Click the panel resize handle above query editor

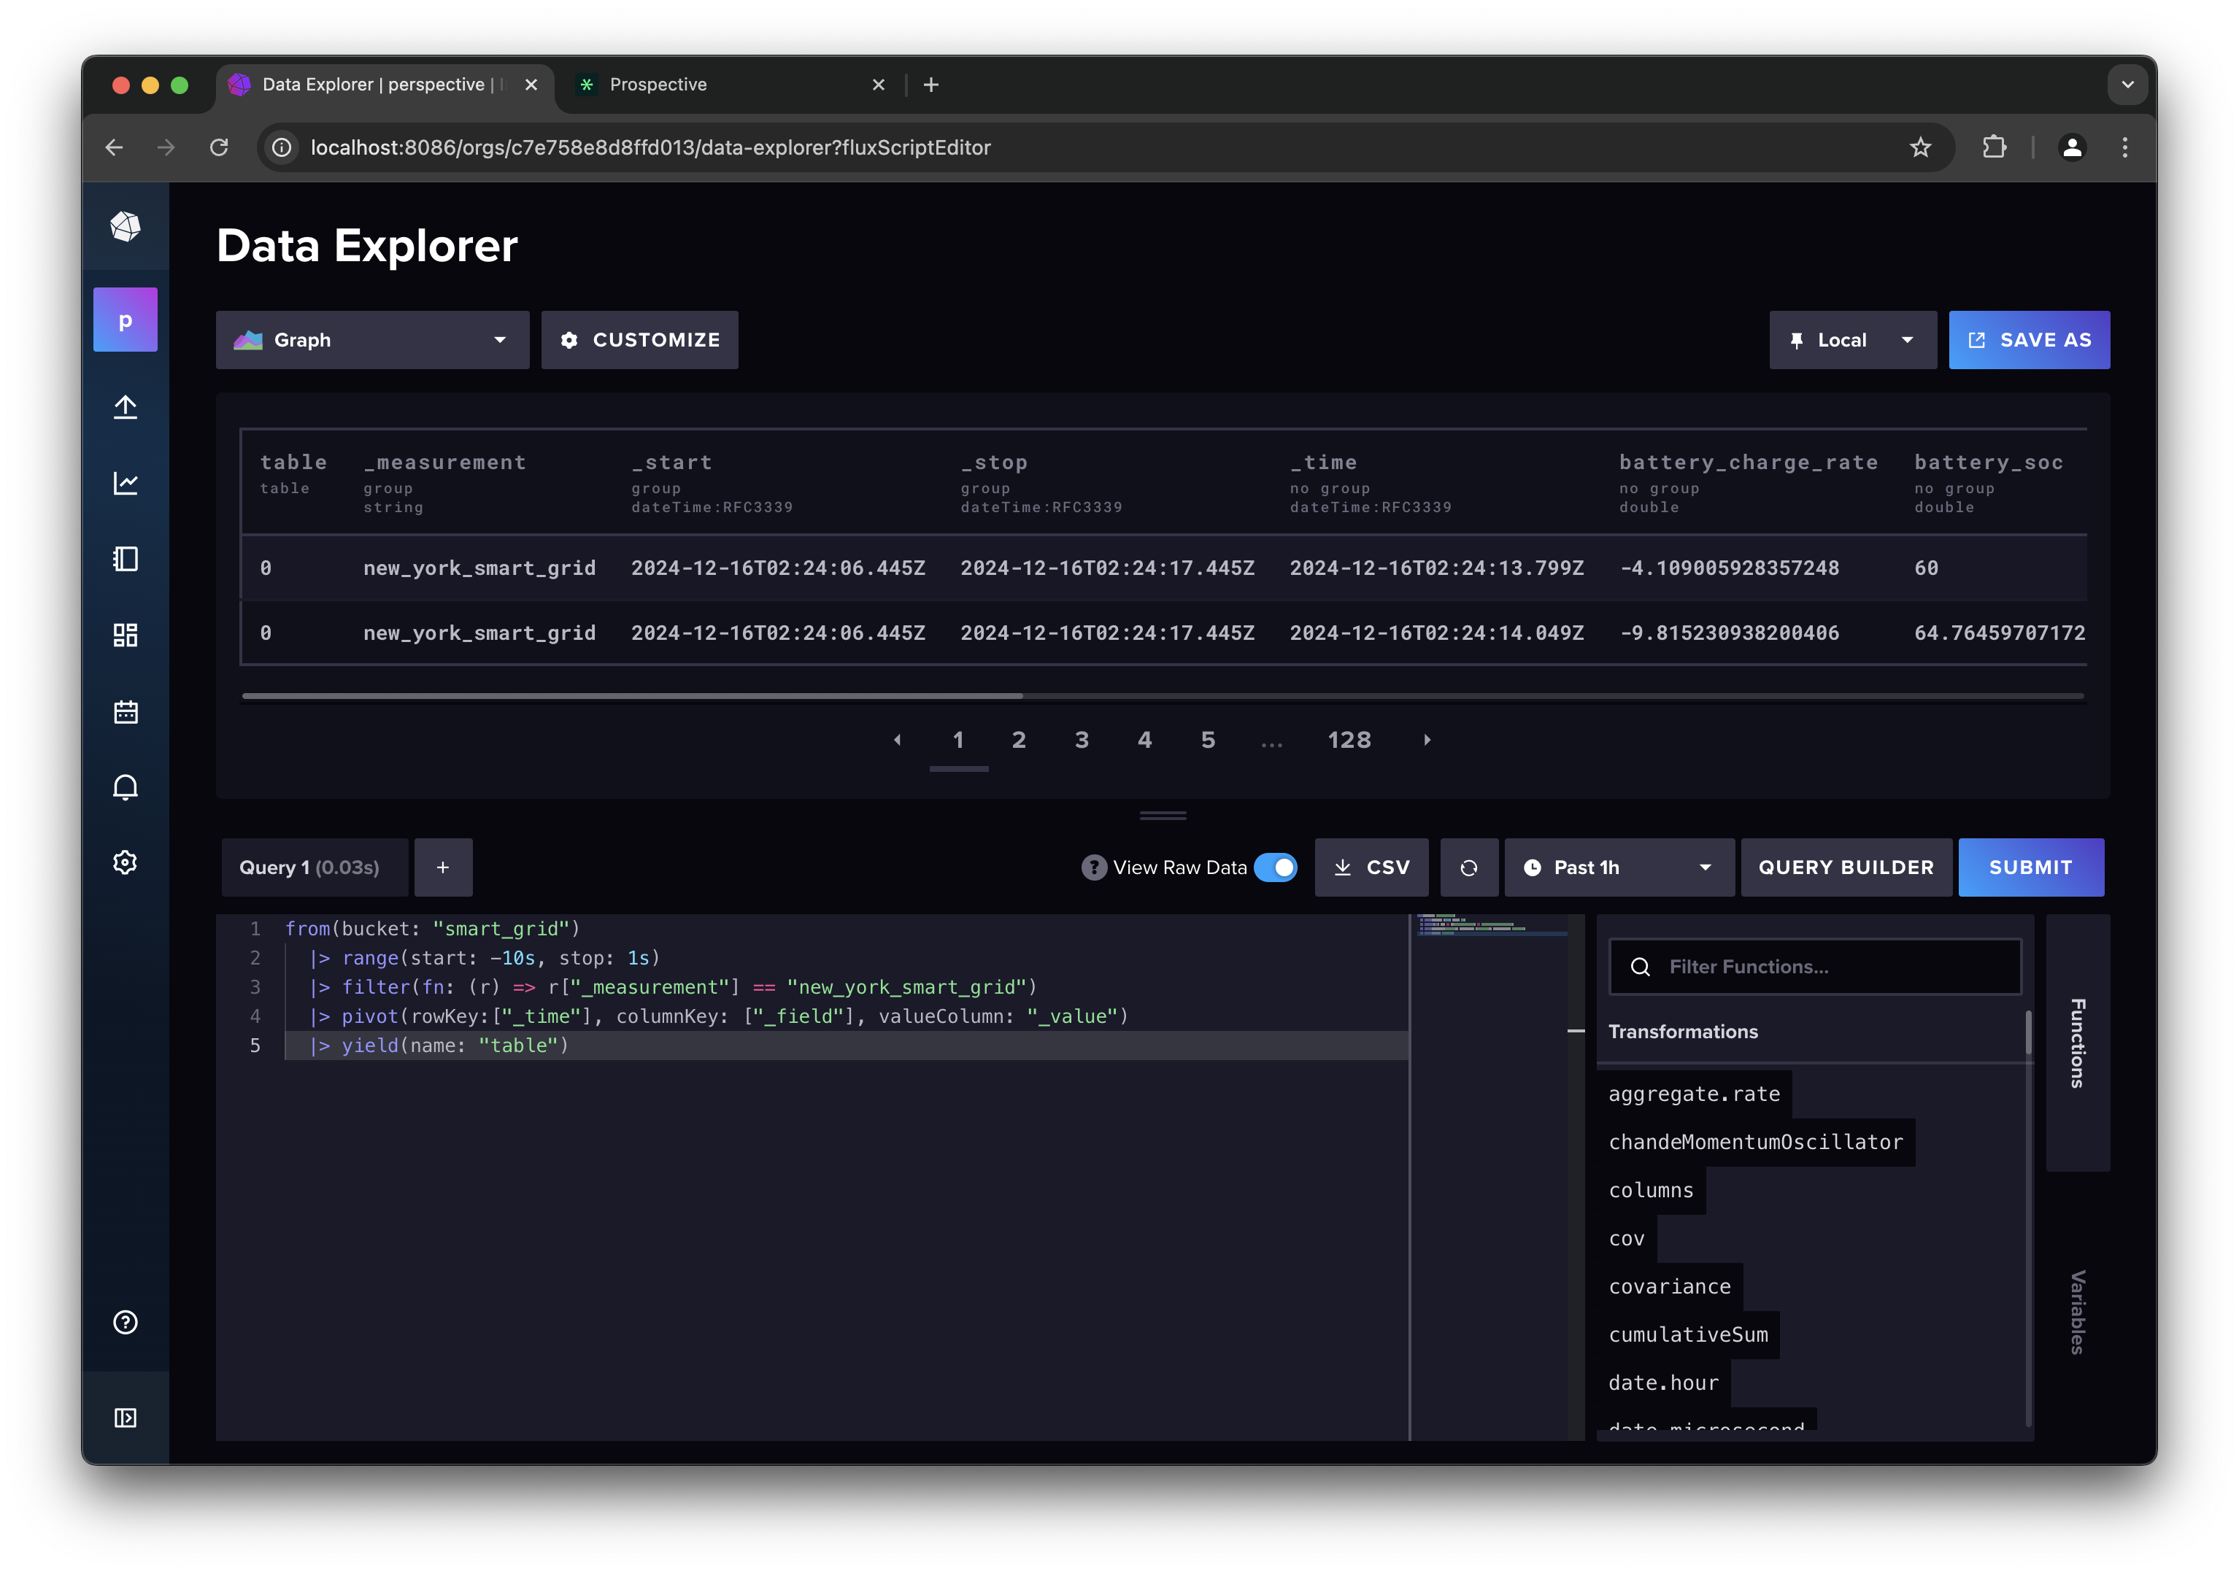[1163, 815]
